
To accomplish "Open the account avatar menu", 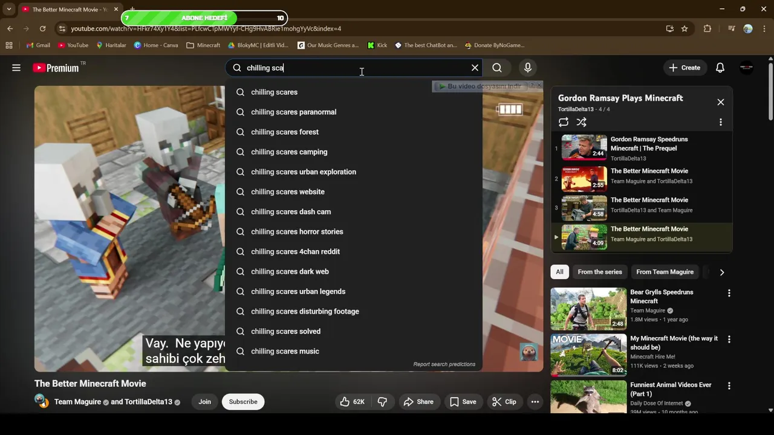I will (x=746, y=68).
